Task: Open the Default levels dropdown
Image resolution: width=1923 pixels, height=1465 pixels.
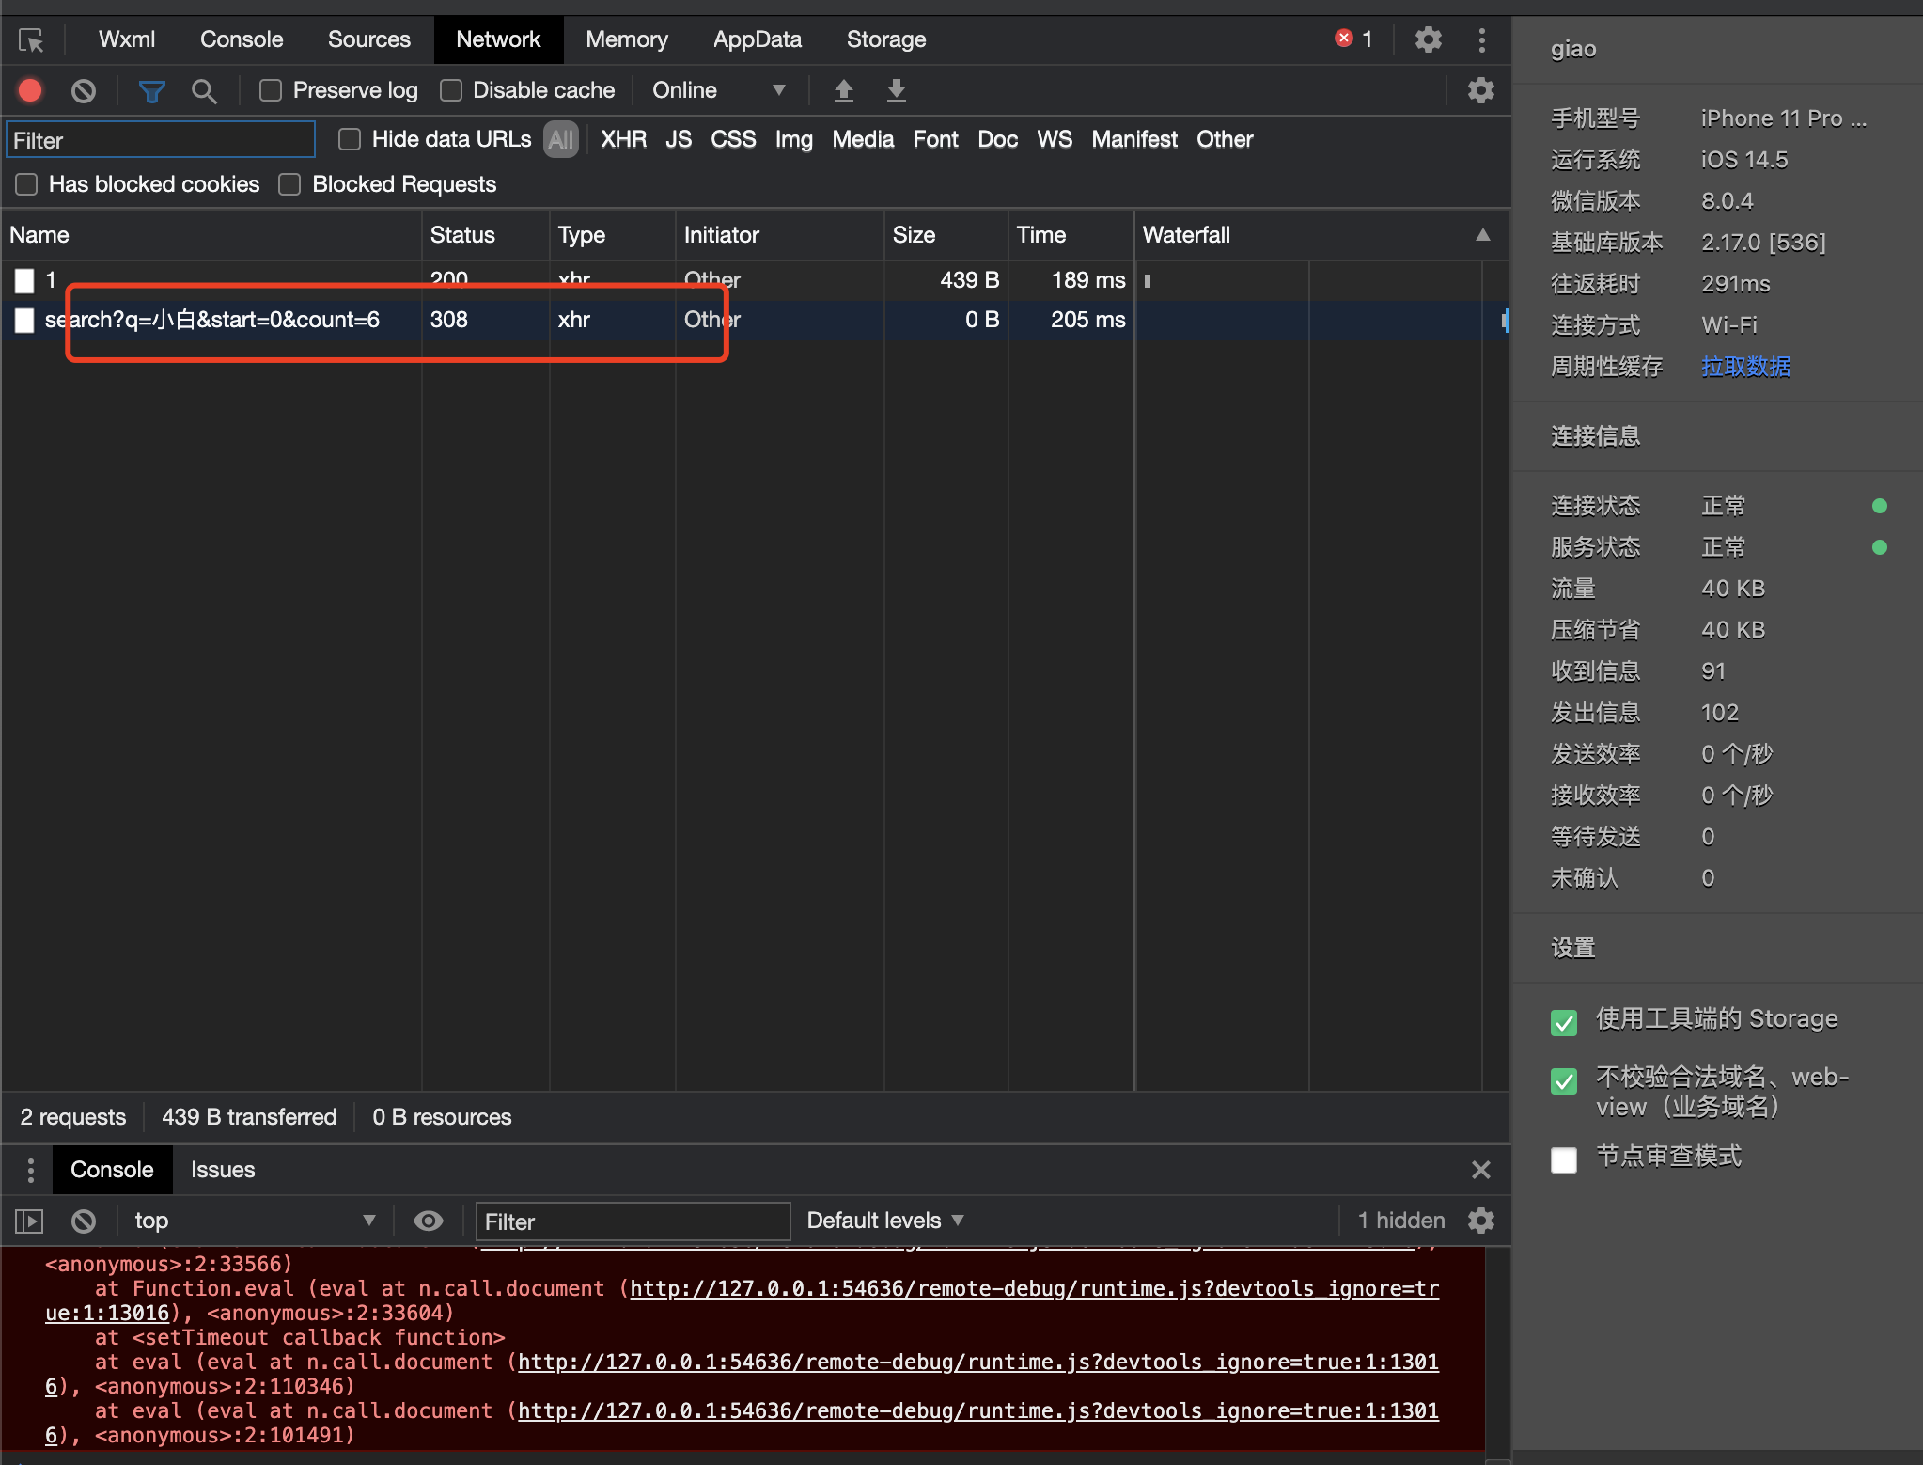Action: click(883, 1220)
